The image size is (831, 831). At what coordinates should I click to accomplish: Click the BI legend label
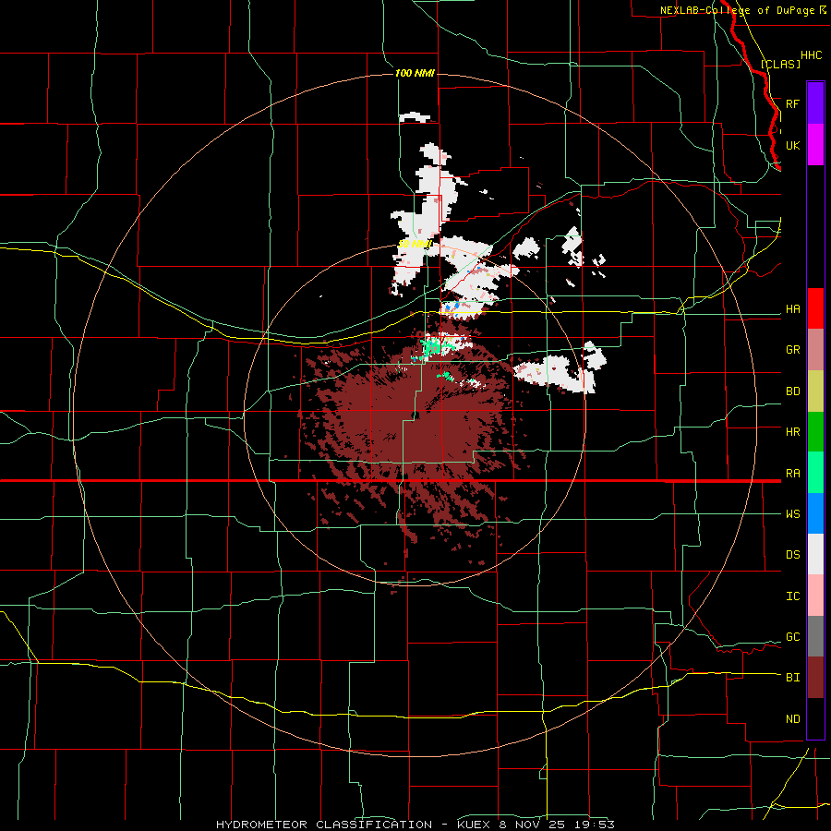[x=792, y=678]
